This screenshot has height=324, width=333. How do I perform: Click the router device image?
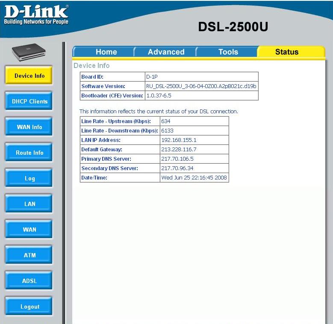coord(29,52)
